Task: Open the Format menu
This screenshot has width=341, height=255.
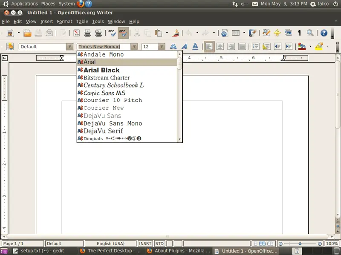Action: coord(64,22)
